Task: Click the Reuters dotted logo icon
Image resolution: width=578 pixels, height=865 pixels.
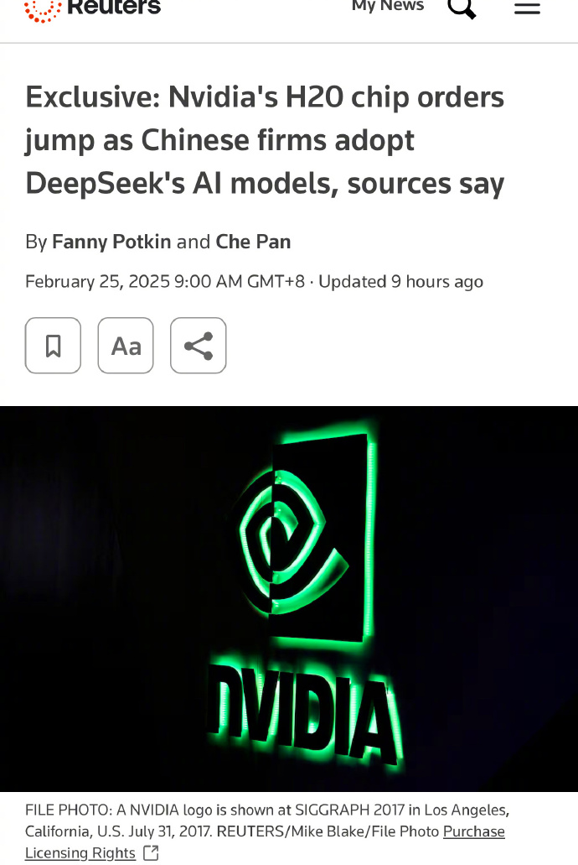Action: click(43, 10)
